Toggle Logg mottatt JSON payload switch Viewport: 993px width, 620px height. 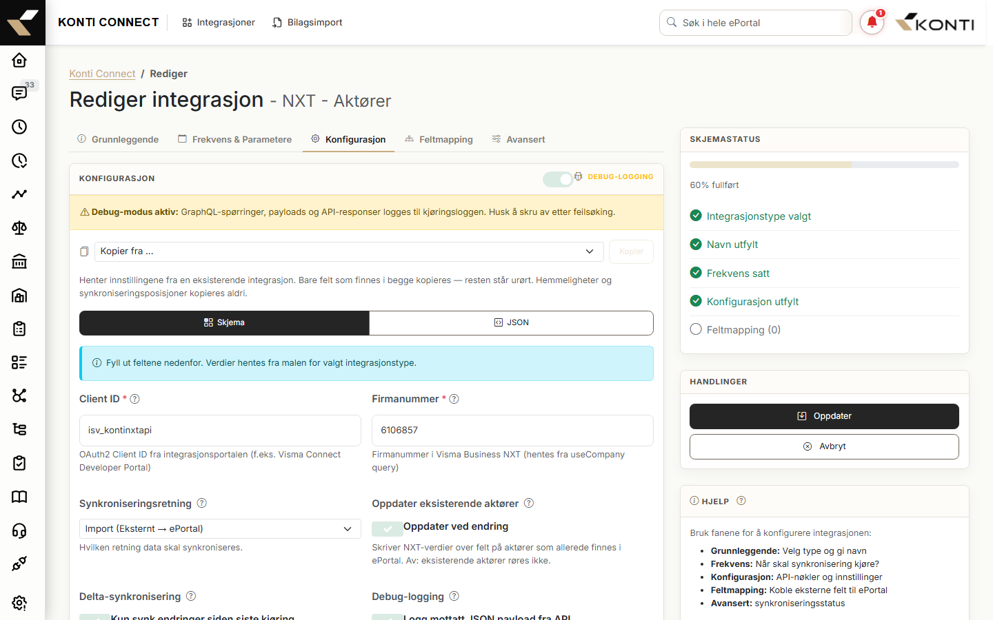pyautogui.click(x=387, y=617)
